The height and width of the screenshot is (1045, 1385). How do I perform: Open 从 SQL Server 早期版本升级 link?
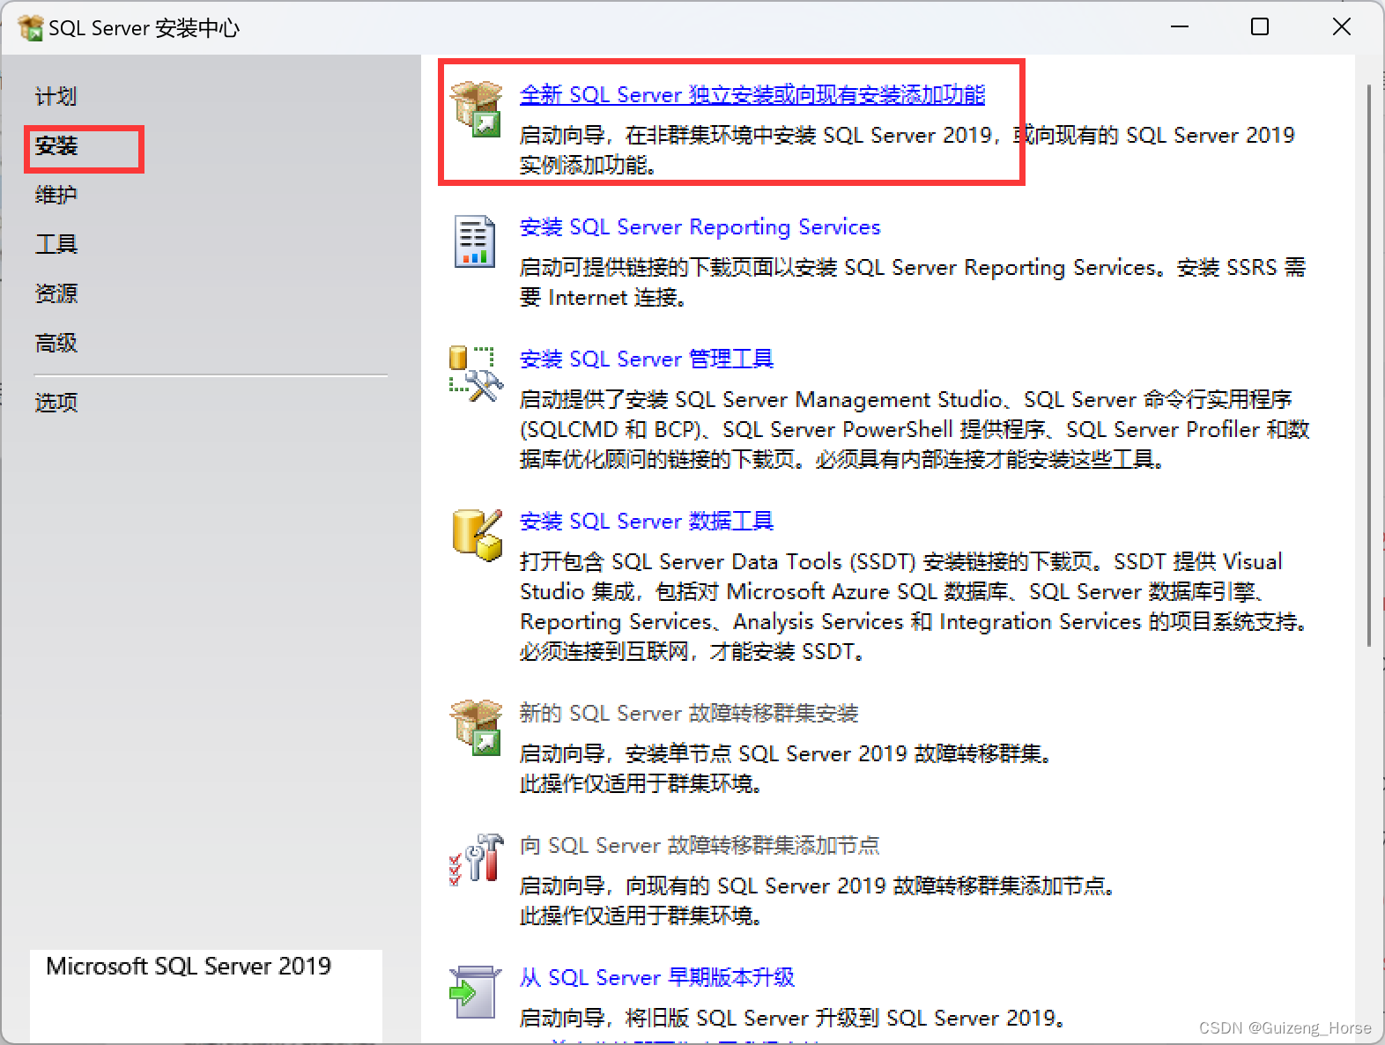(657, 977)
